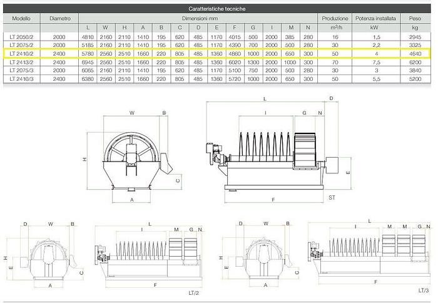438x303 pixels.
Task: Select the Potenza installata column header
Action: coord(375,19)
